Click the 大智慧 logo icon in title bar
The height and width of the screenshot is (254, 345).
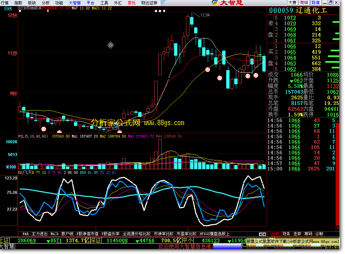(x=214, y=3)
